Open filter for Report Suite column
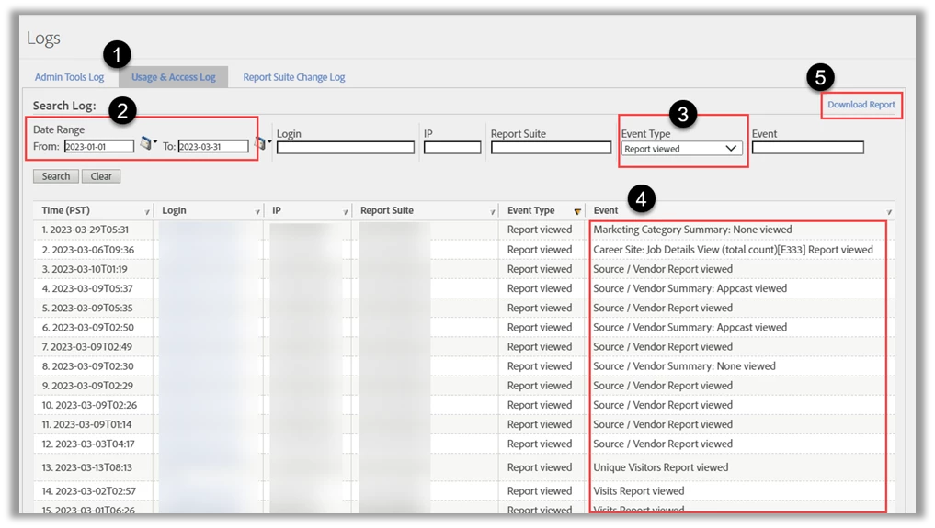This screenshot has width=935, height=528. (x=493, y=212)
